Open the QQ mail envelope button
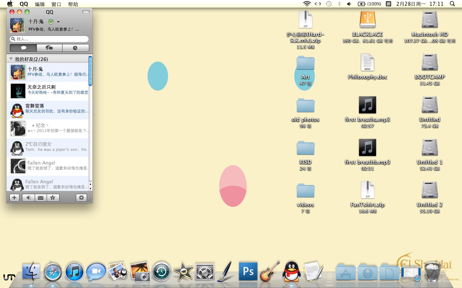Viewport: 462px width, 288px height. click(40, 198)
